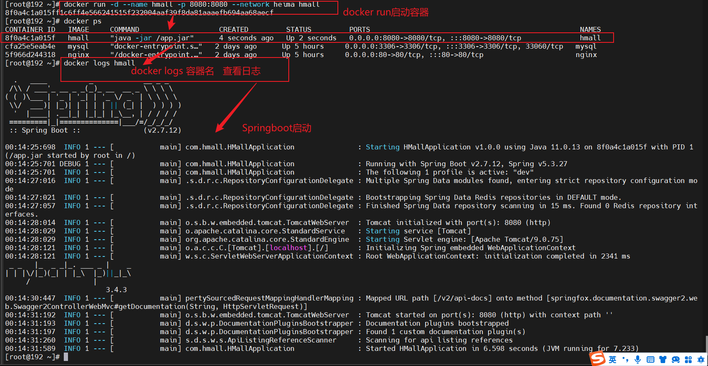Open the soft keyboard icon in IME bar

(651, 360)
